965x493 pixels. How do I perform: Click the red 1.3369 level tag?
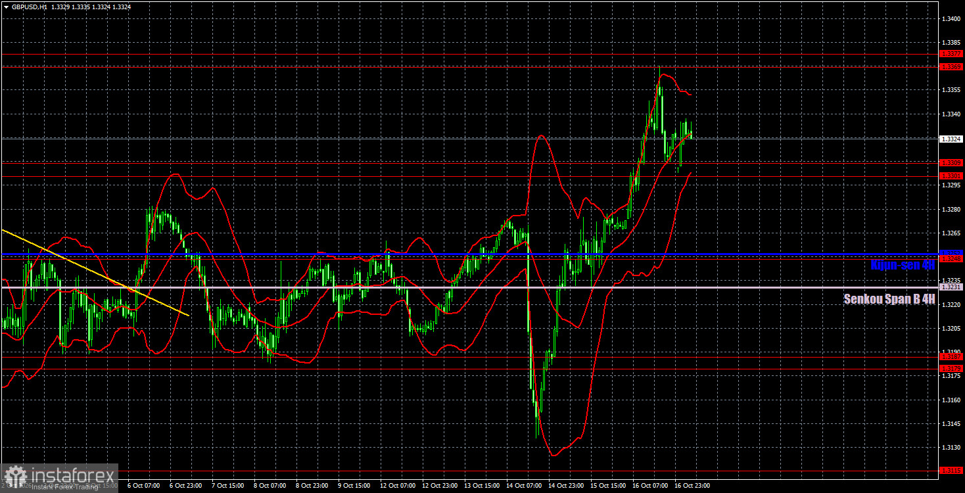(x=951, y=66)
